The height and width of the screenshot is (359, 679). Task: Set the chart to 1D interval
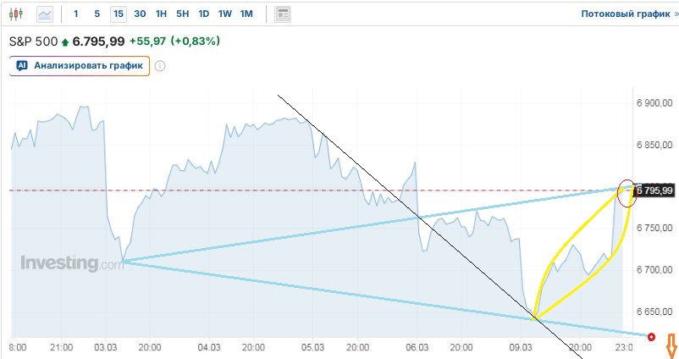(204, 14)
